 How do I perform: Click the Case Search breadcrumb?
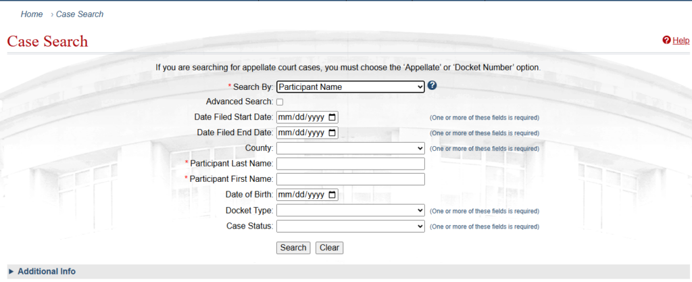click(80, 14)
